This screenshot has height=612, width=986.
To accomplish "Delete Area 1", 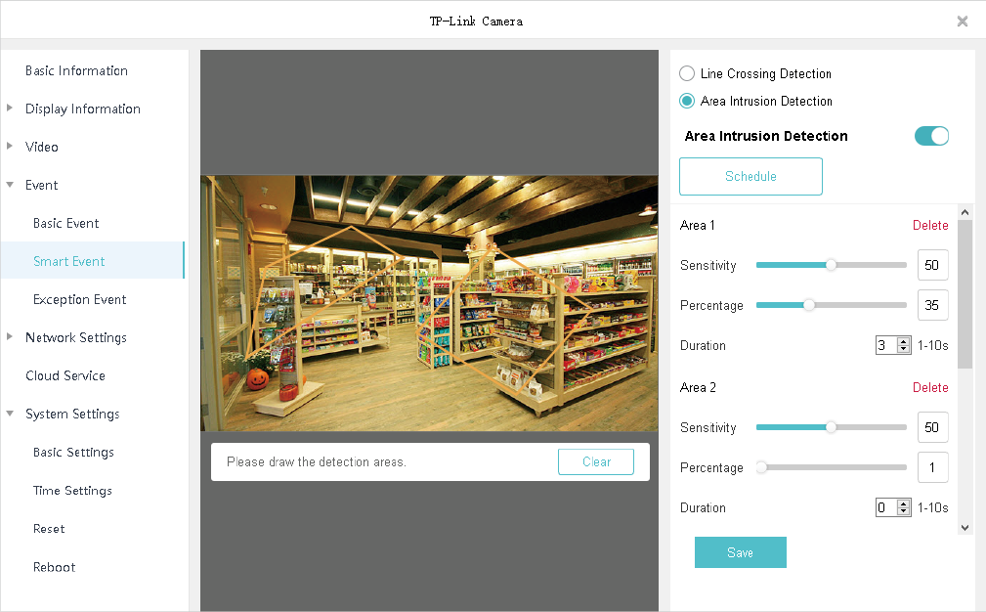I will 930,225.
